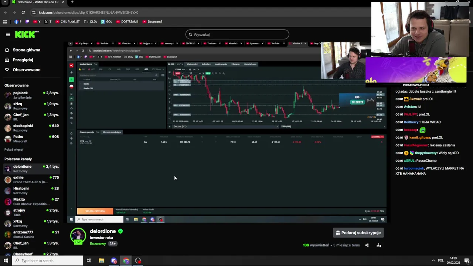
Task: Expand the OLD\ bookmarks folder
Action: click(91, 22)
